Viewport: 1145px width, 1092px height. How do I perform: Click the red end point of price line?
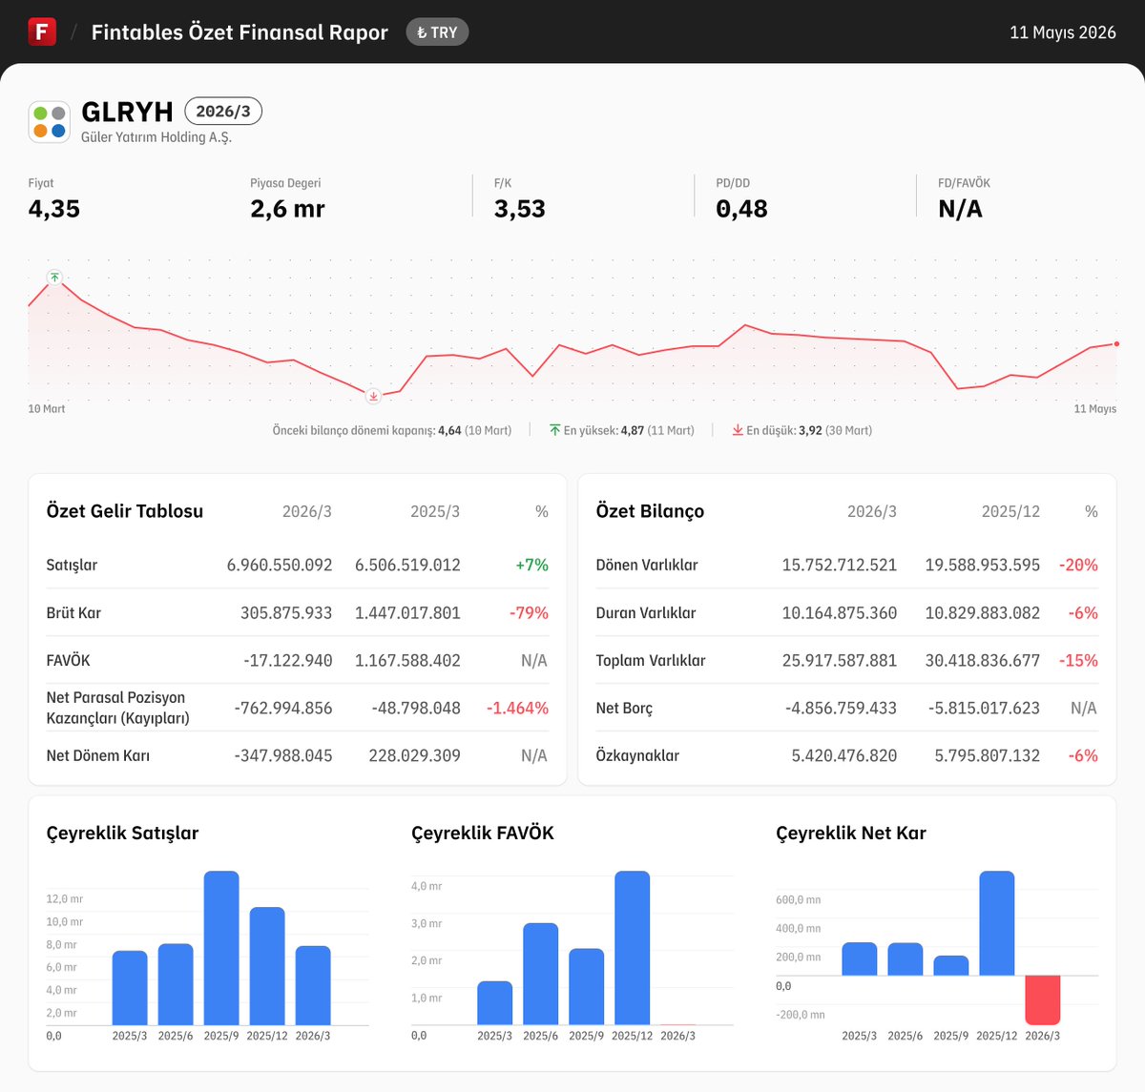click(x=1116, y=343)
